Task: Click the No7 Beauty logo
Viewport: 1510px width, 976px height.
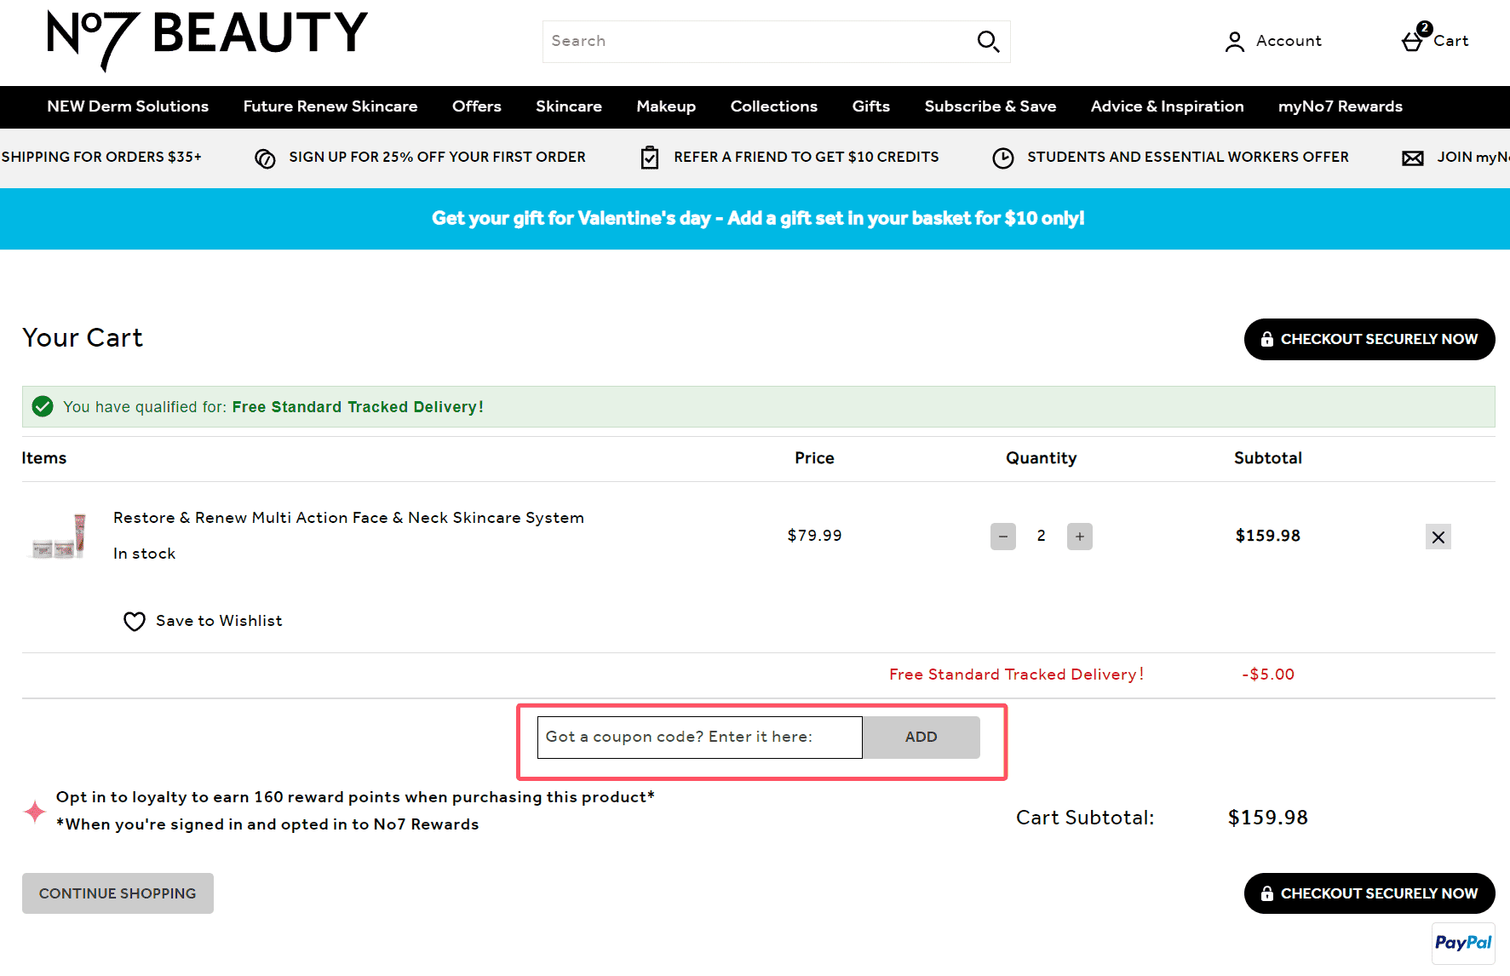Action: [207, 40]
